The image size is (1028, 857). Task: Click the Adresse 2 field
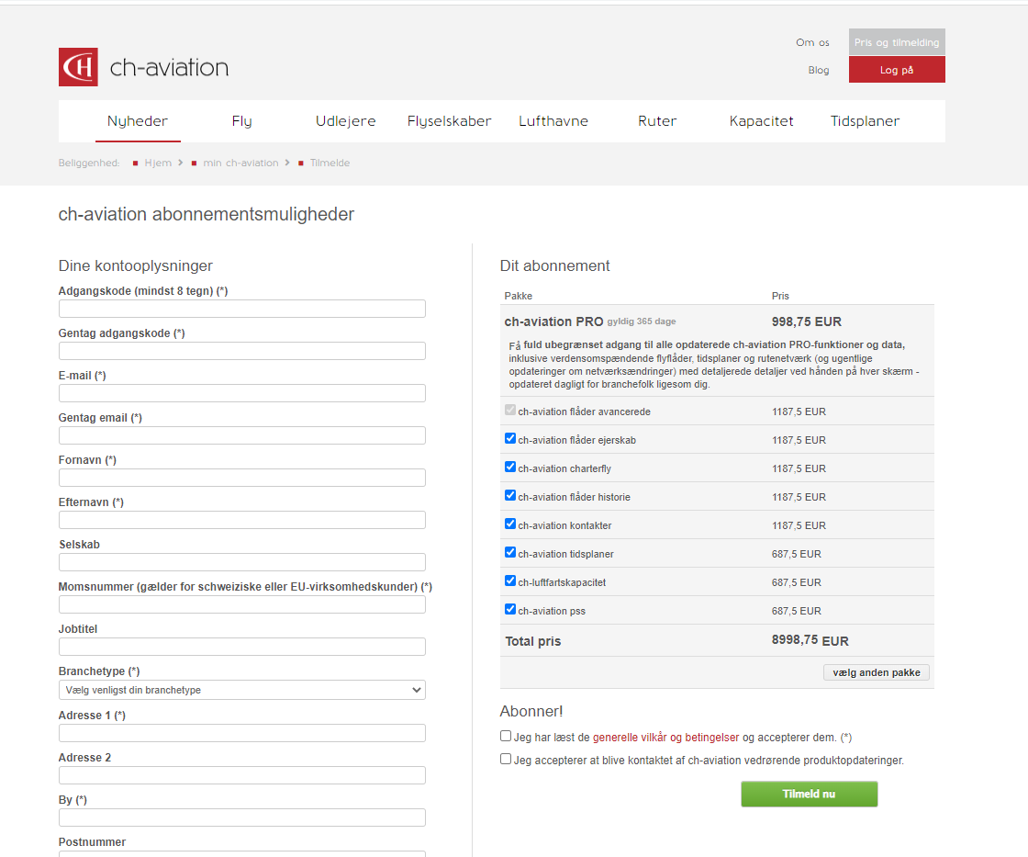tap(242, 775)
